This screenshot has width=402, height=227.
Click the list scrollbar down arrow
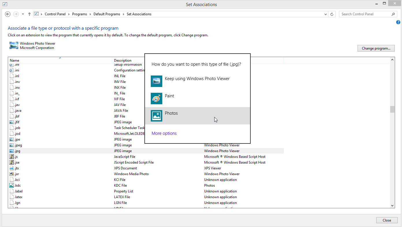coord(392,205)
